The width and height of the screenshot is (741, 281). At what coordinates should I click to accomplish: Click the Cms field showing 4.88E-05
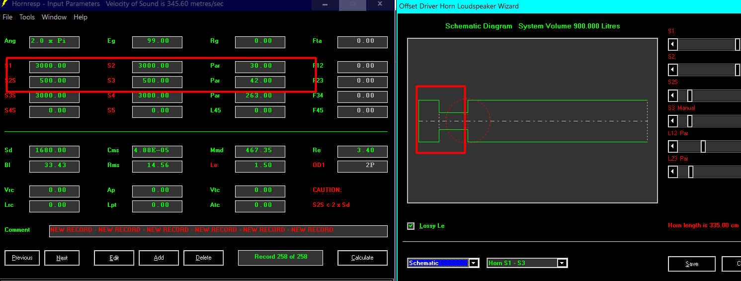coord(157,151)
